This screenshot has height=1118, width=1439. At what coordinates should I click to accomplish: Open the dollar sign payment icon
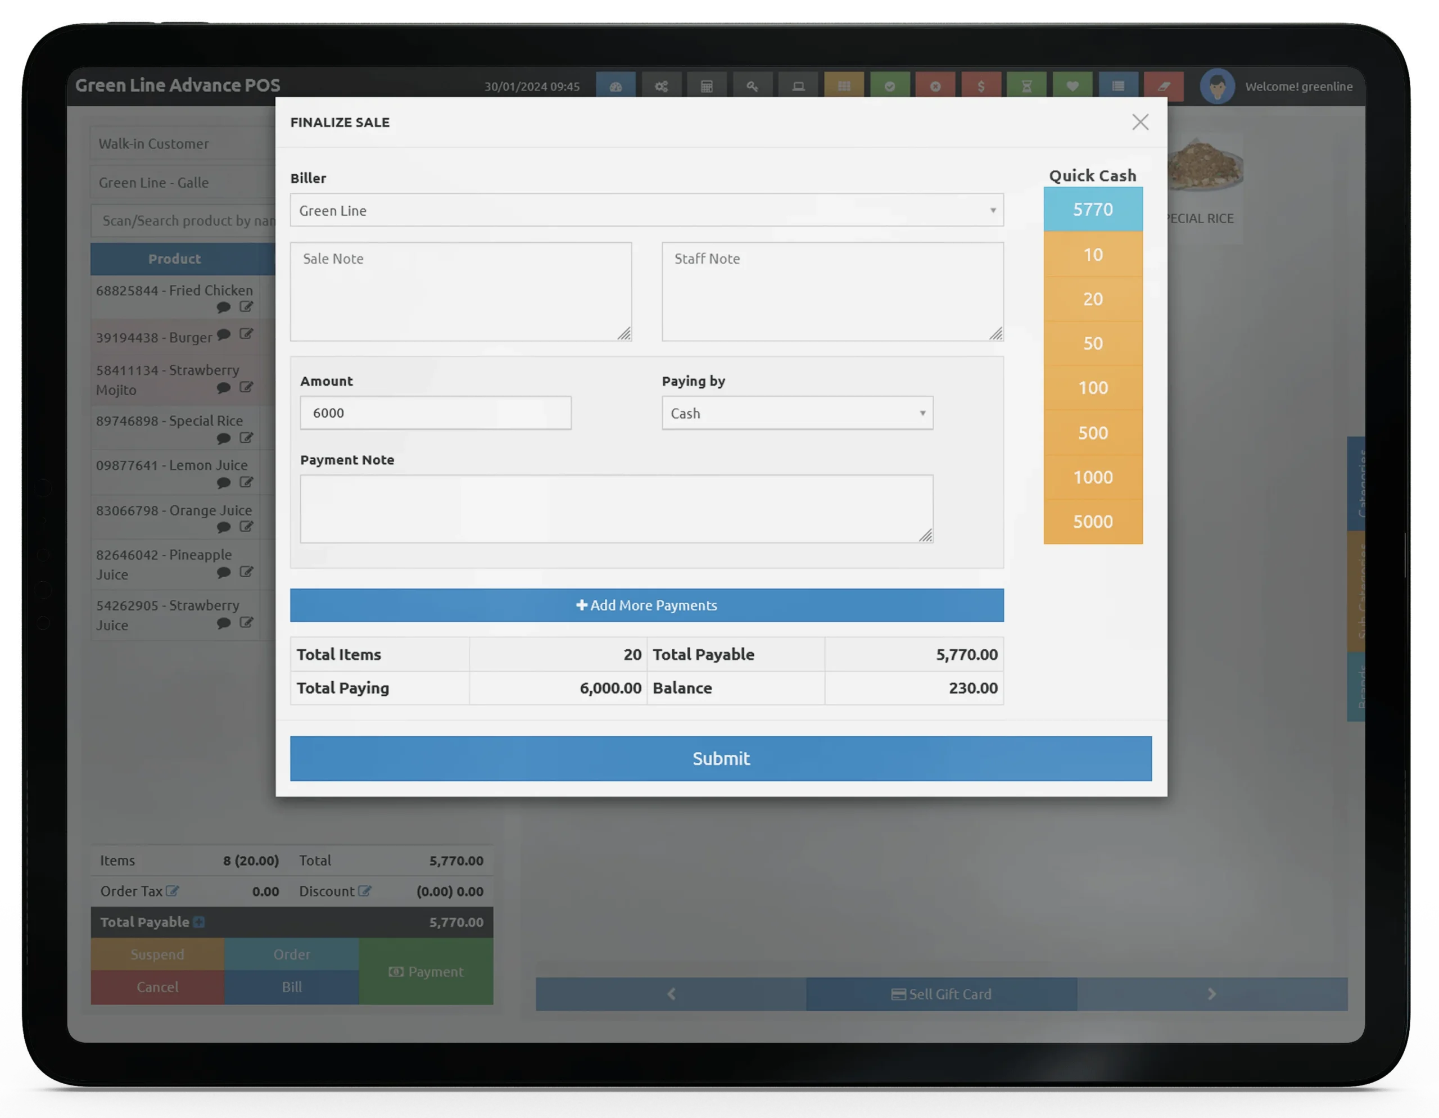(x=982, y=85)
